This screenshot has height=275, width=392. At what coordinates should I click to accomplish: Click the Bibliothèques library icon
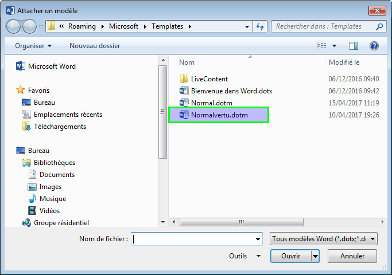[x=26, y=163]
